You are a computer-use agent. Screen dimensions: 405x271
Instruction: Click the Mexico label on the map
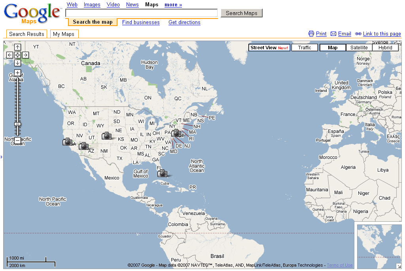pyautogui.click(x=112, y=178)
